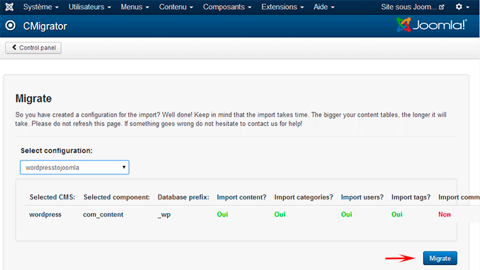The width and height of the screenshot is (480, 270).
Task: Click the _wp prefix cell
Action: pos(164,214)
